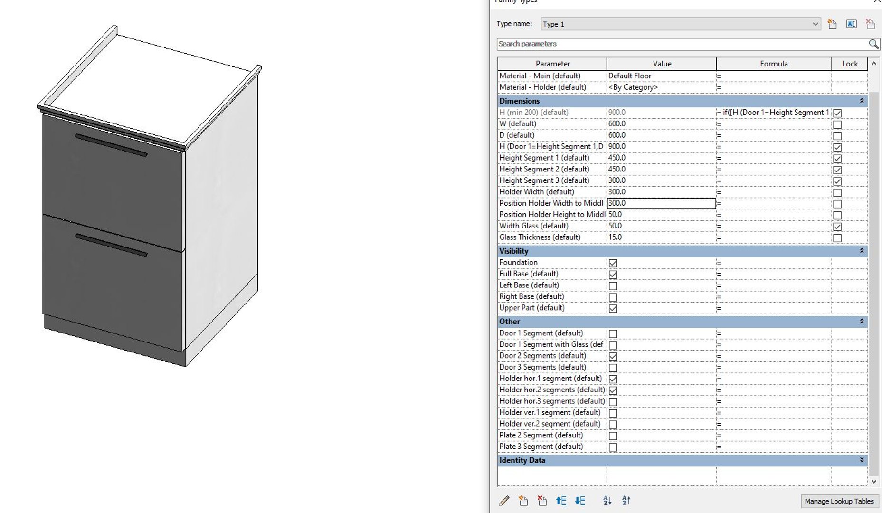Uncheck the Upper Part checkbox
Screen dimensions: 882x513
pyautogui.click(x=613, y=309)
